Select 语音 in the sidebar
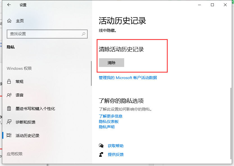 [x=20, y=95]
